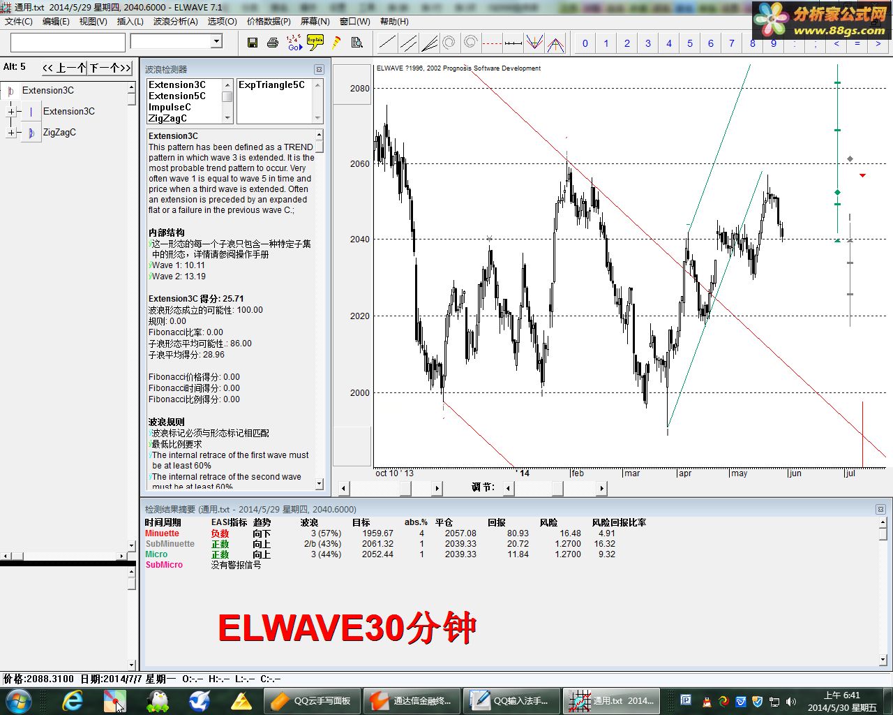Click the empty toolbar text input field
Image resolution: width=893 pixels, height=715 pixels.
tap(68, 43)
